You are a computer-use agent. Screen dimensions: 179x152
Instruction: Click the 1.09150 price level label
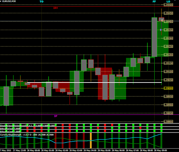[x=168, y=63]
